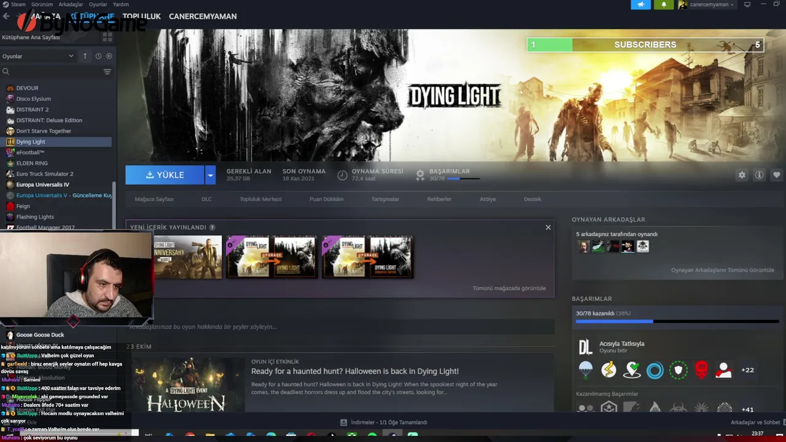Open the Destek link

click(x=532, y=199)
